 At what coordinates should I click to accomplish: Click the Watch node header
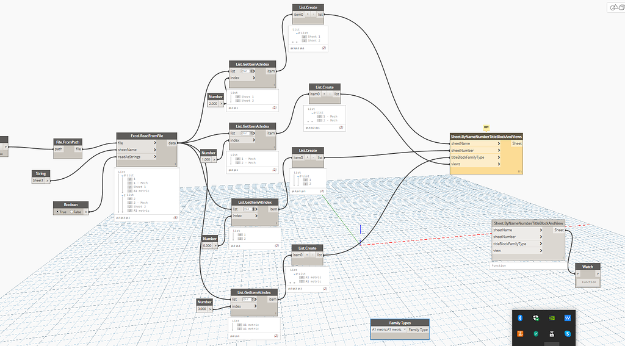(588, 267)
